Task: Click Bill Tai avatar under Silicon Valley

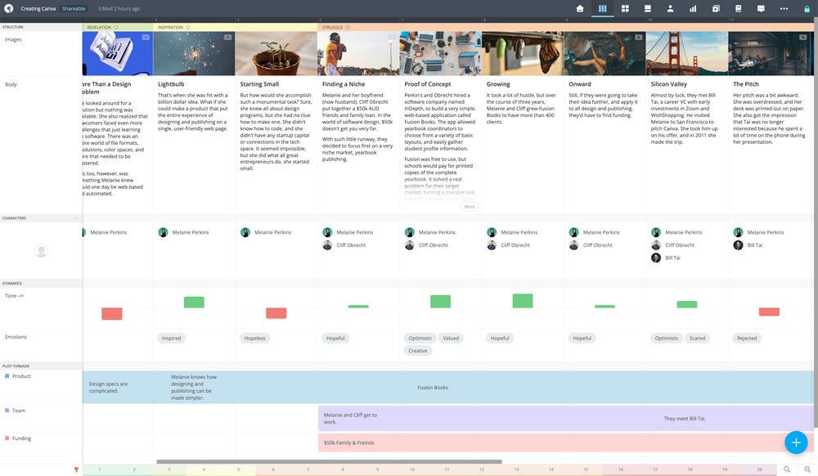Action: (x=656, y=258)
